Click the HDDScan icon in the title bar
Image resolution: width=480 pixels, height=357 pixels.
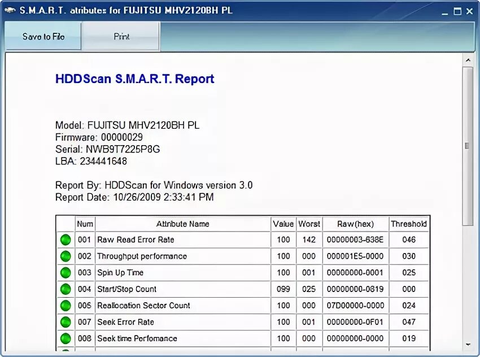point(10,10)
